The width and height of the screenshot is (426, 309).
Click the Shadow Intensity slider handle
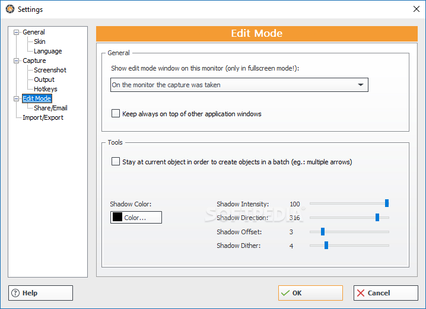pos(387,203)
